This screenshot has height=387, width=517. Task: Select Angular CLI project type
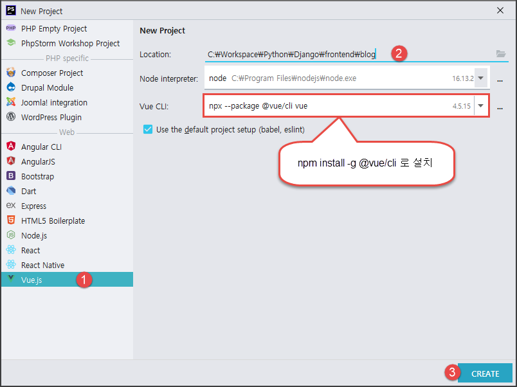[67, 147]
